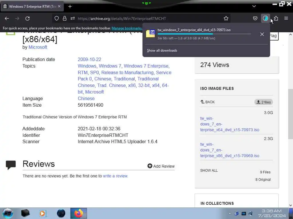
Task: Click the scrollbar down arrow
Action: point(290,205)
